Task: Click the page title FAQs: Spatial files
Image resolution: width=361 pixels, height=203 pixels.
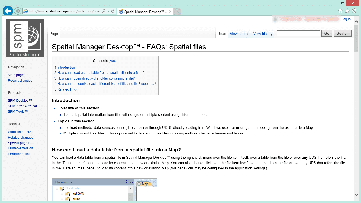Action: (129, 47)
